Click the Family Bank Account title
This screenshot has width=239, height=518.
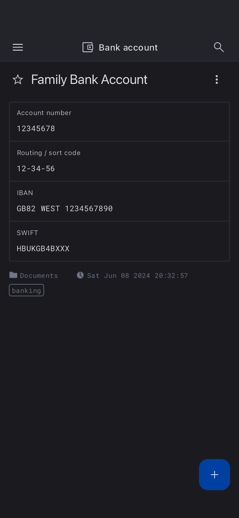point(89,80)
